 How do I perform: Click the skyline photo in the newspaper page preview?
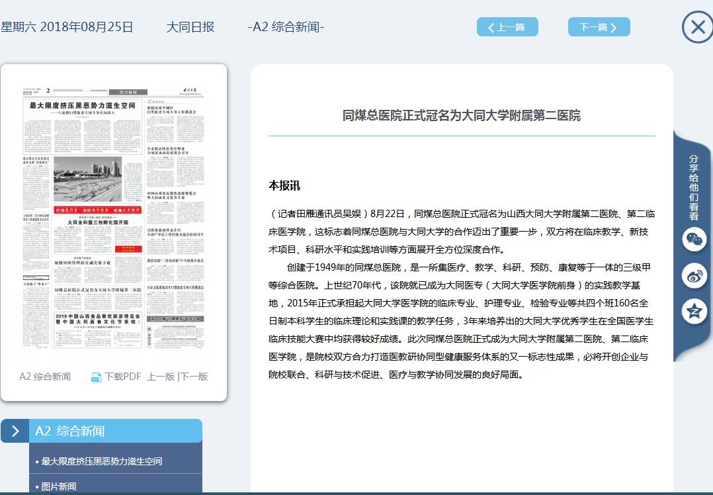tap(88, 179)
